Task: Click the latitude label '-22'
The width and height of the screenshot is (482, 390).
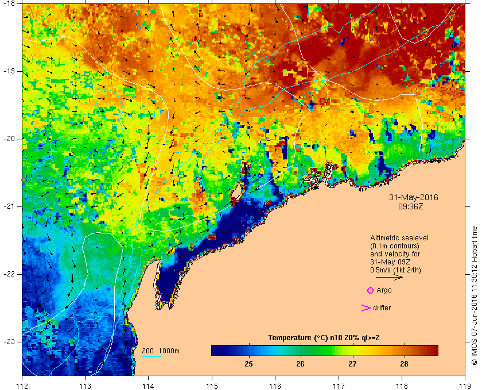Action: pos(9,274)
